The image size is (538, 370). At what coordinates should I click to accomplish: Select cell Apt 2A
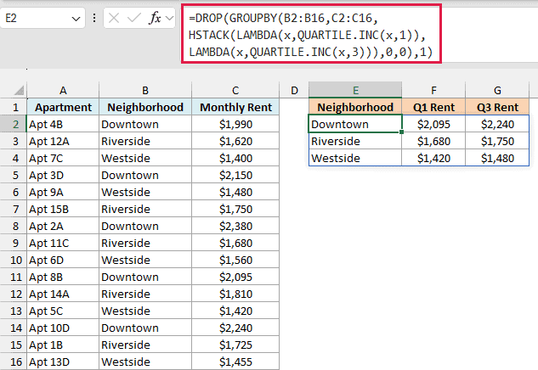(63, 226)
